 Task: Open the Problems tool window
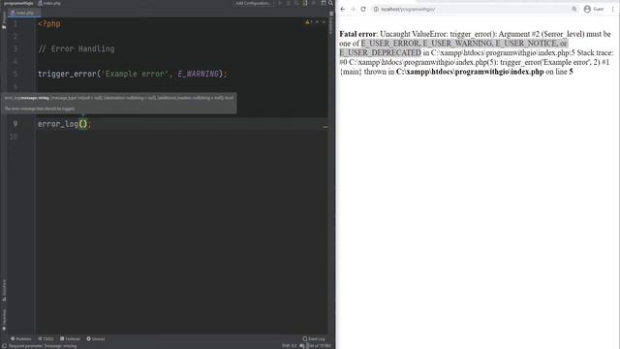21,338
